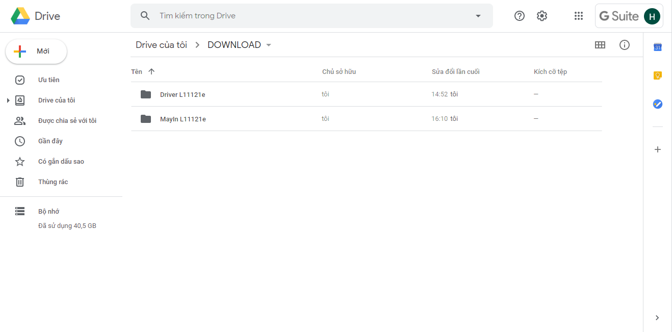Open Google Tasks from the side panel
Image resolution: width=672 pixels, height=332 pixels.
657,104
